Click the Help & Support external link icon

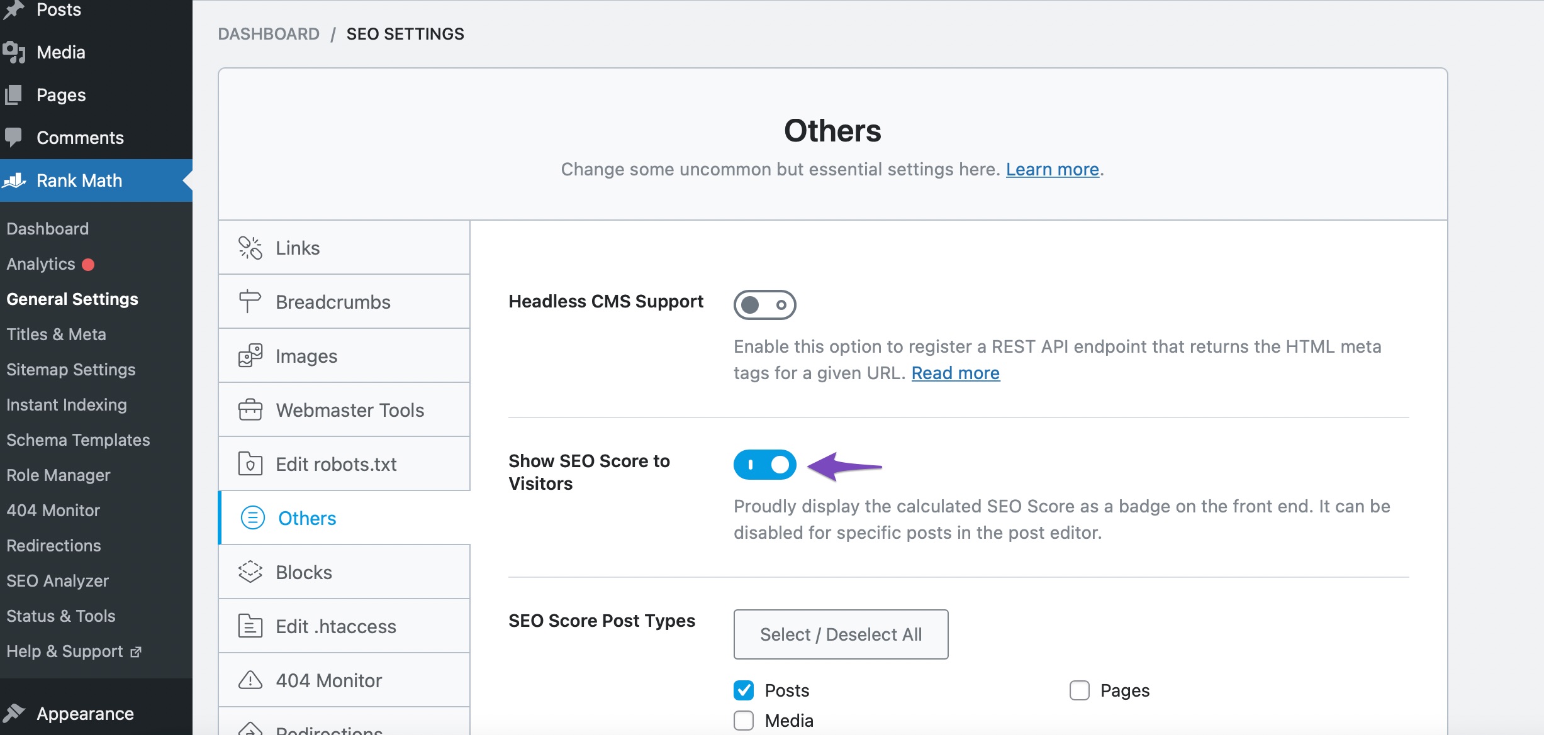tap(135, 652)
